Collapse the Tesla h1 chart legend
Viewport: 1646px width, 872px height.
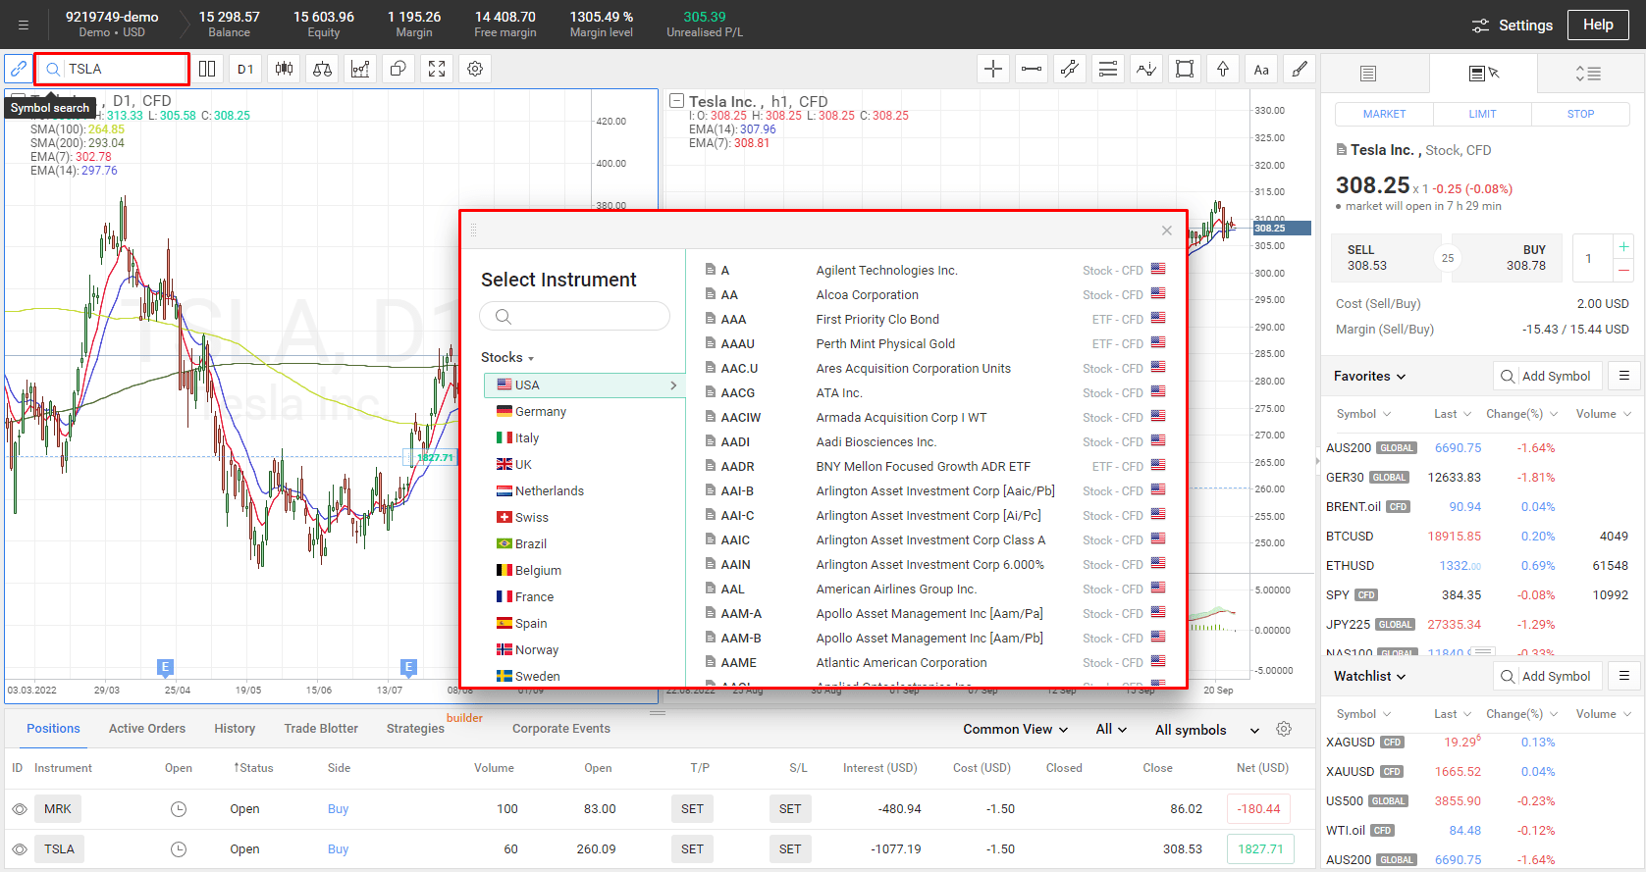pos(676,101)
